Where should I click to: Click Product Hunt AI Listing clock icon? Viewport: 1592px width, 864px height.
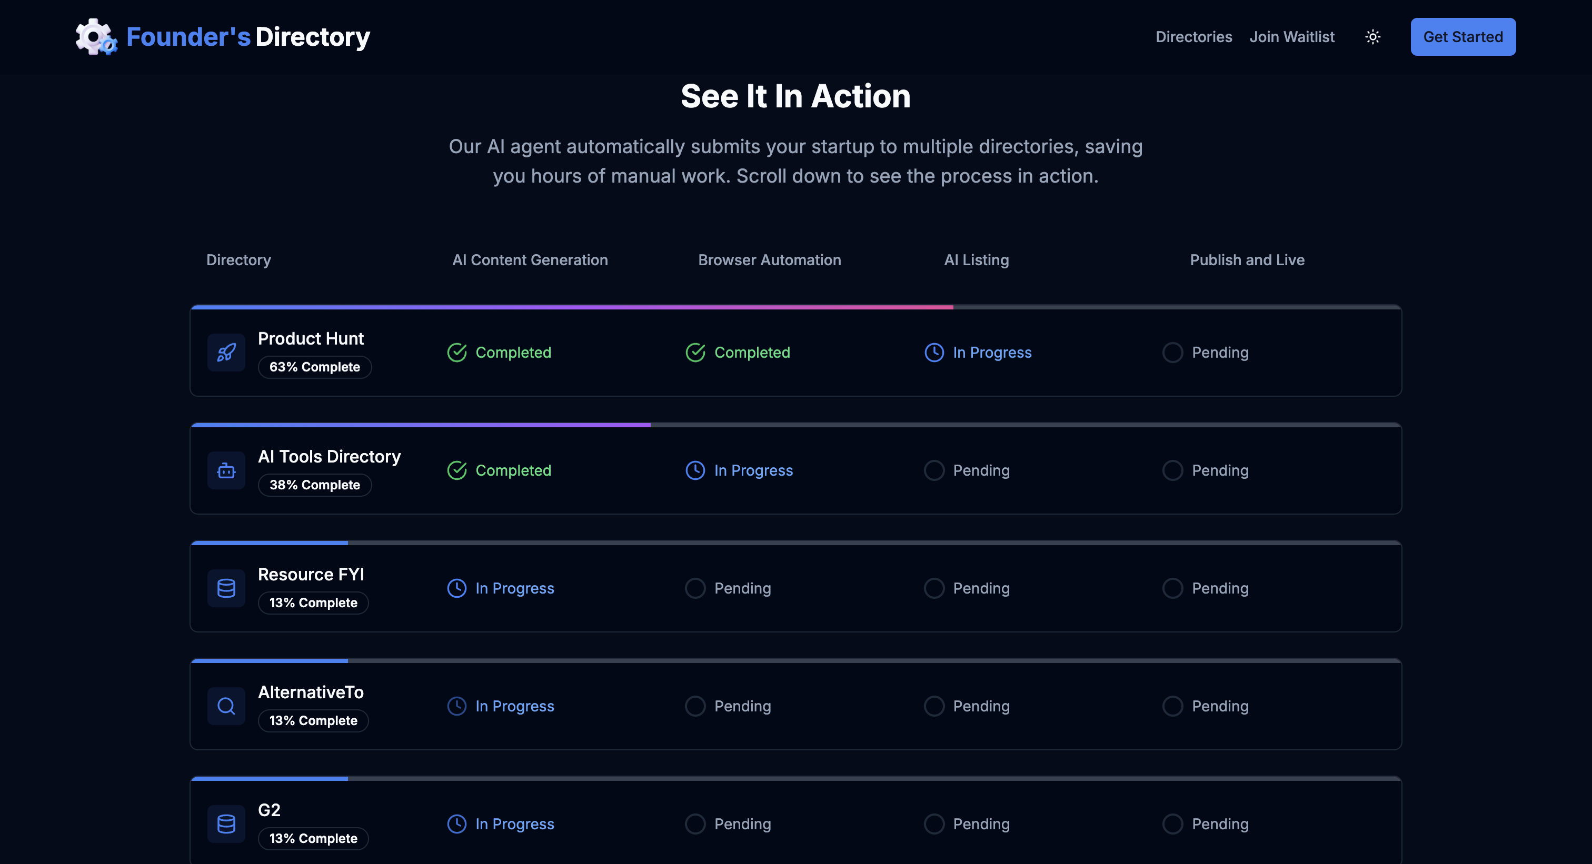point(934,353)
